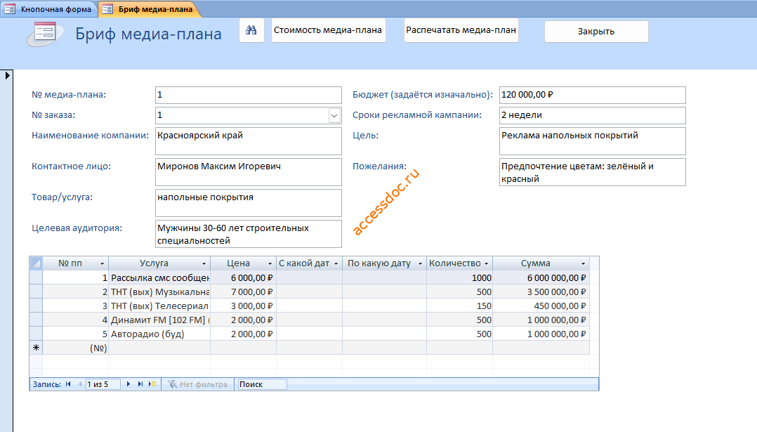This screenshot has width=757, height=432.
Task: Click the binoculars find button
Action: [251, 30]
